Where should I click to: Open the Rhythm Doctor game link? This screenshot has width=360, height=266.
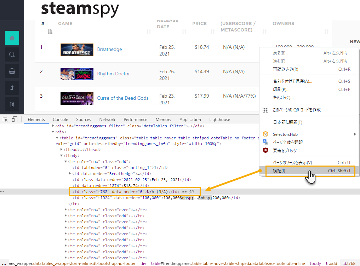[x=113, y=74]
